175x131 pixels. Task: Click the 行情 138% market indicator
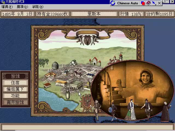click(131, 14)
